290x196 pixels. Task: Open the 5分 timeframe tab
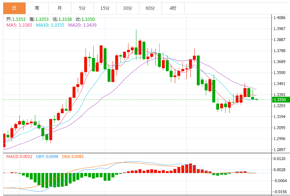tap(82, 8)
